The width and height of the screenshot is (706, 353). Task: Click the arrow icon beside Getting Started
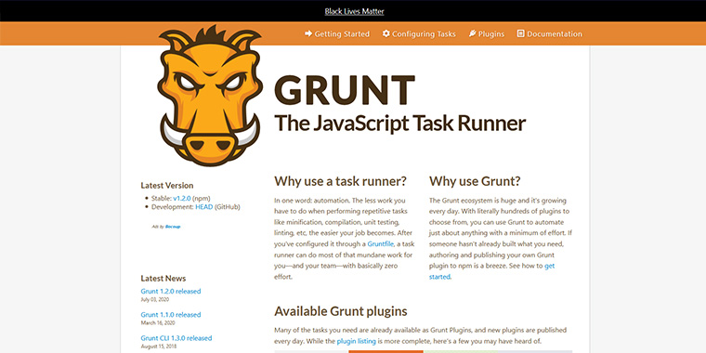308,33
